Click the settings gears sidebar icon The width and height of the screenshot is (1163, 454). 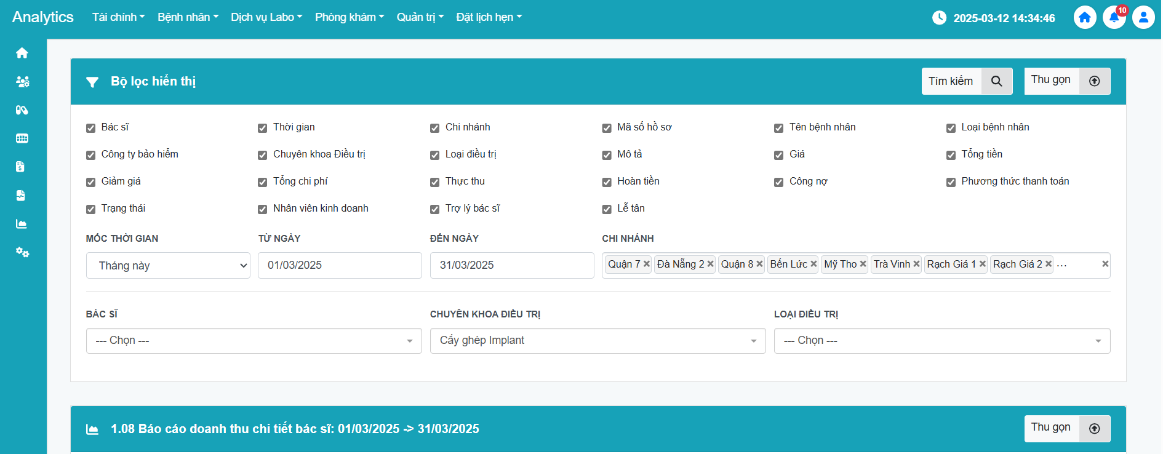click(22, 252)
